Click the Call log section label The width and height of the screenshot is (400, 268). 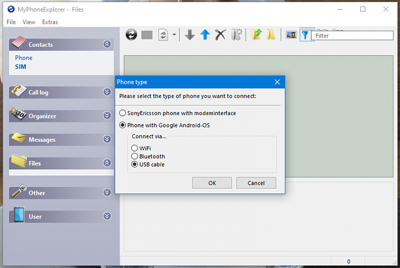38,93
